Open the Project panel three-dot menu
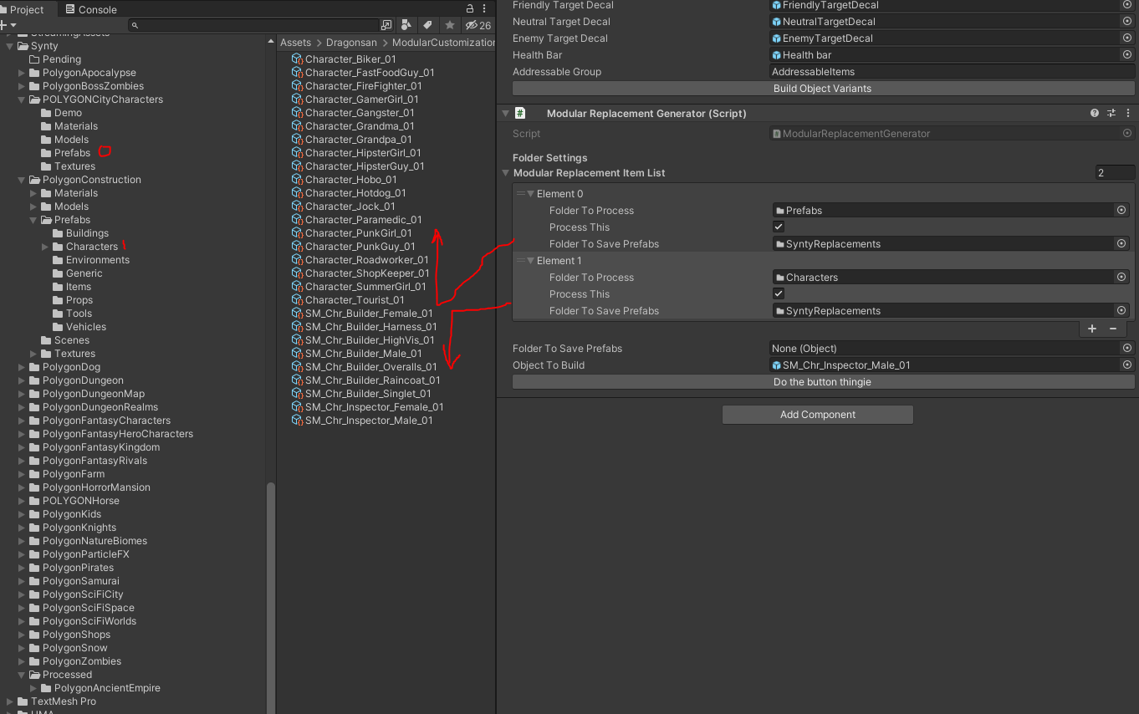 coord(483,8)
